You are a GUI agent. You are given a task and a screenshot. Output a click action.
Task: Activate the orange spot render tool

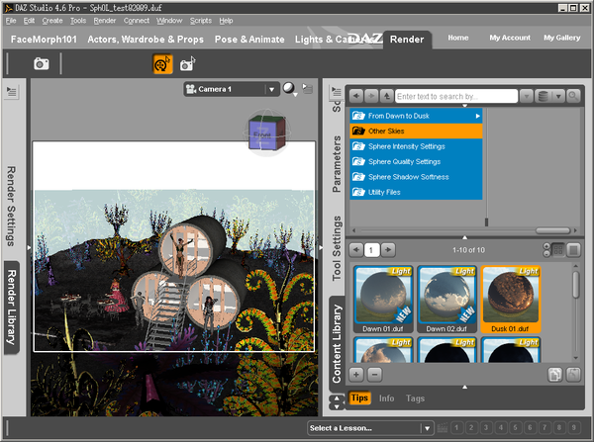(162, 63)
